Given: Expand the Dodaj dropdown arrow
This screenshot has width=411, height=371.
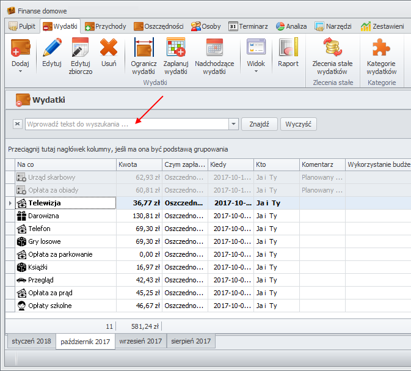Looking at the screenshot, I should [x=20, y=72].
